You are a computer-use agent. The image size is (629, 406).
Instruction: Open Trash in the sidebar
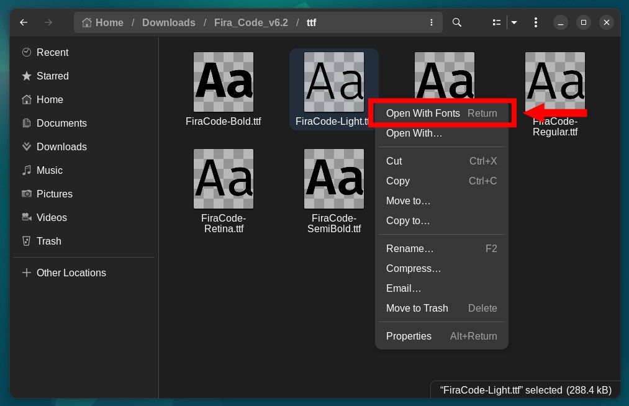pos(84,241)
